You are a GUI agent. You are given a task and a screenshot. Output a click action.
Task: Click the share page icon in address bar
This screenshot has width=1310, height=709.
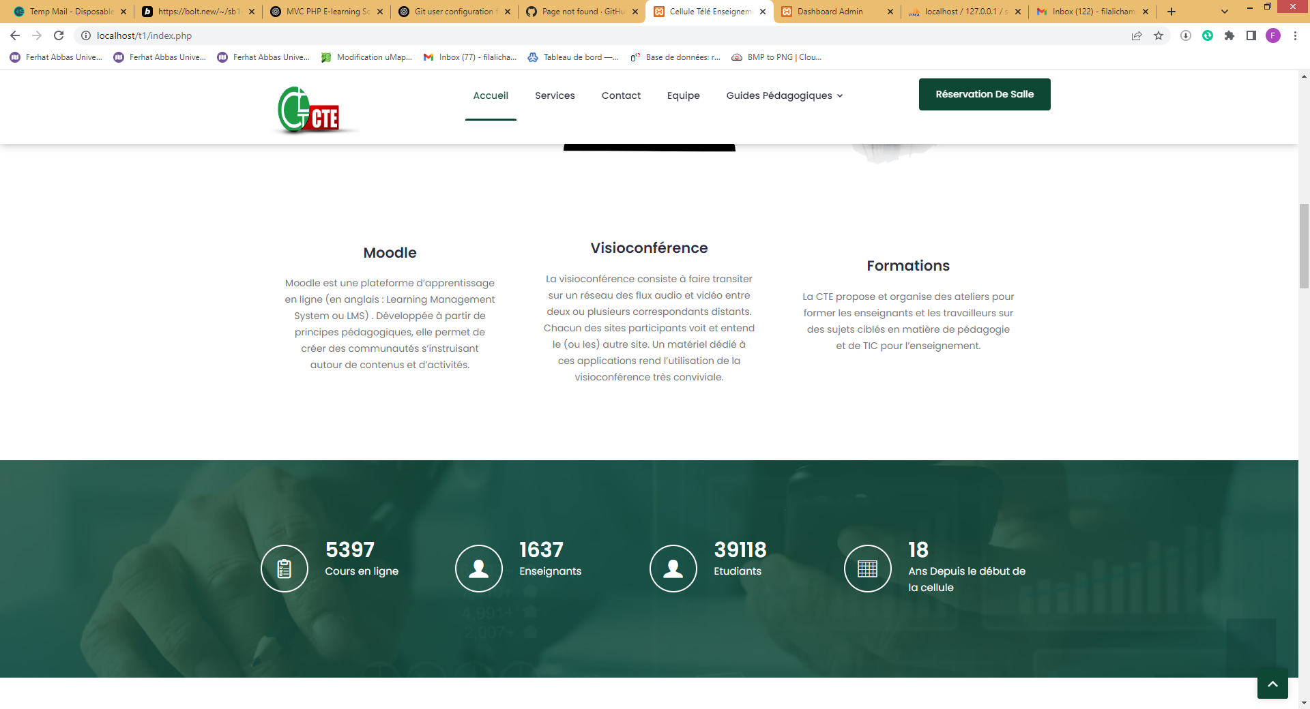[1137, 35]
